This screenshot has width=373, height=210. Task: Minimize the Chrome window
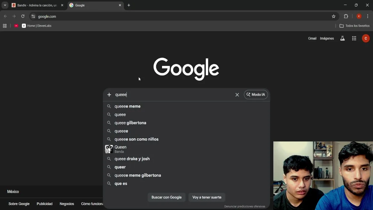pyautogui.click(x=345, y=5)
